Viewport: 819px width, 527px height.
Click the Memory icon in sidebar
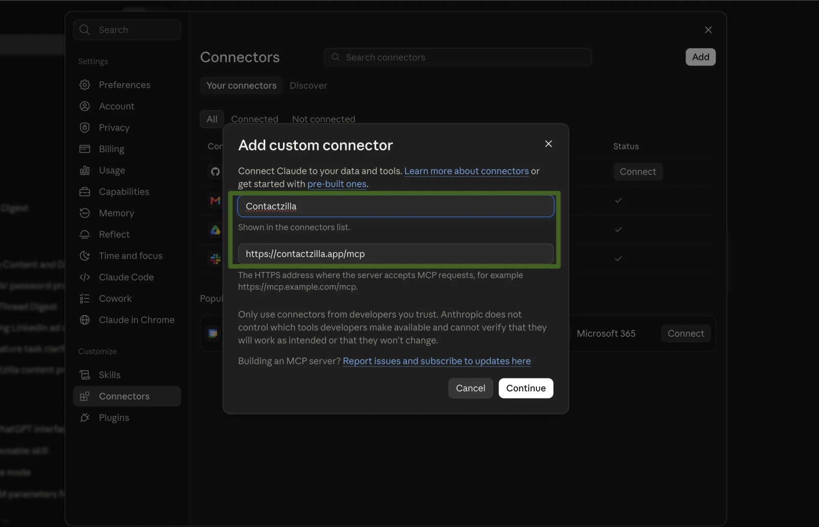pyautogui.click(x=85, y=213)
